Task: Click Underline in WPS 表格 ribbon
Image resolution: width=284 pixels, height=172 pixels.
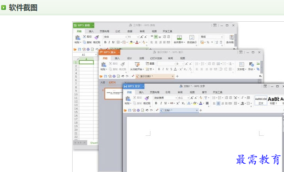Action: [x=113, y=42]
